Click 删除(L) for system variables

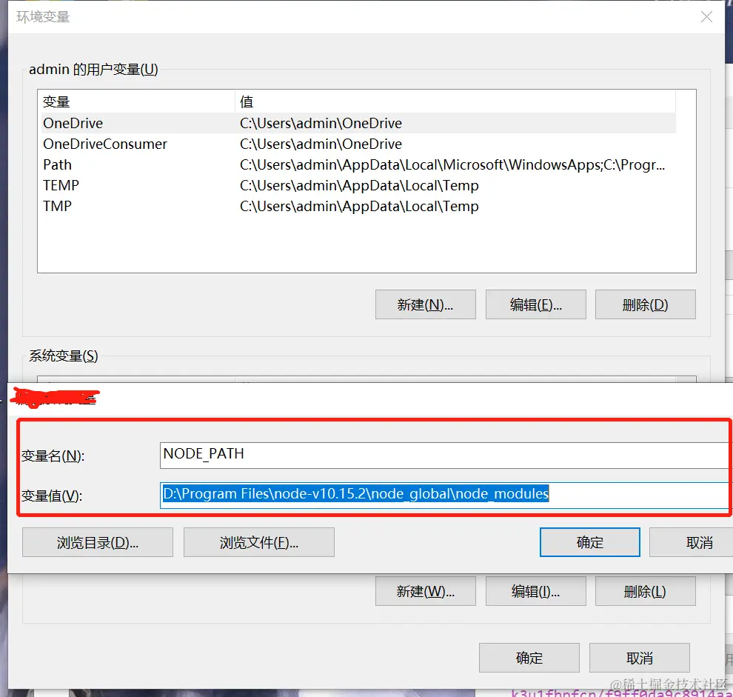pyautogui.click(x=646, y=591)
